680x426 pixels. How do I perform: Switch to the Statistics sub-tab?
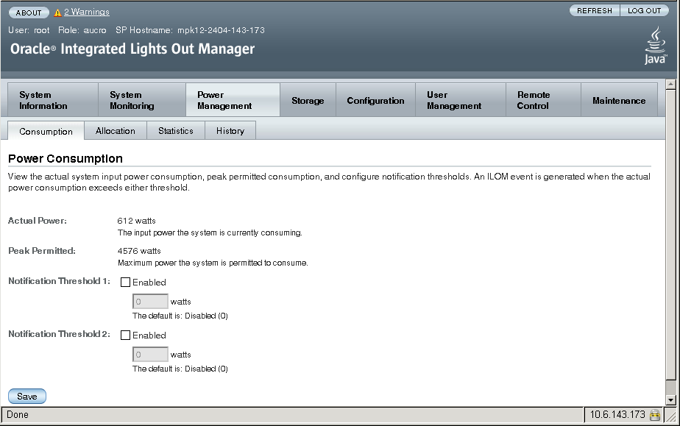pyautogui.click(x=176, y=130)
